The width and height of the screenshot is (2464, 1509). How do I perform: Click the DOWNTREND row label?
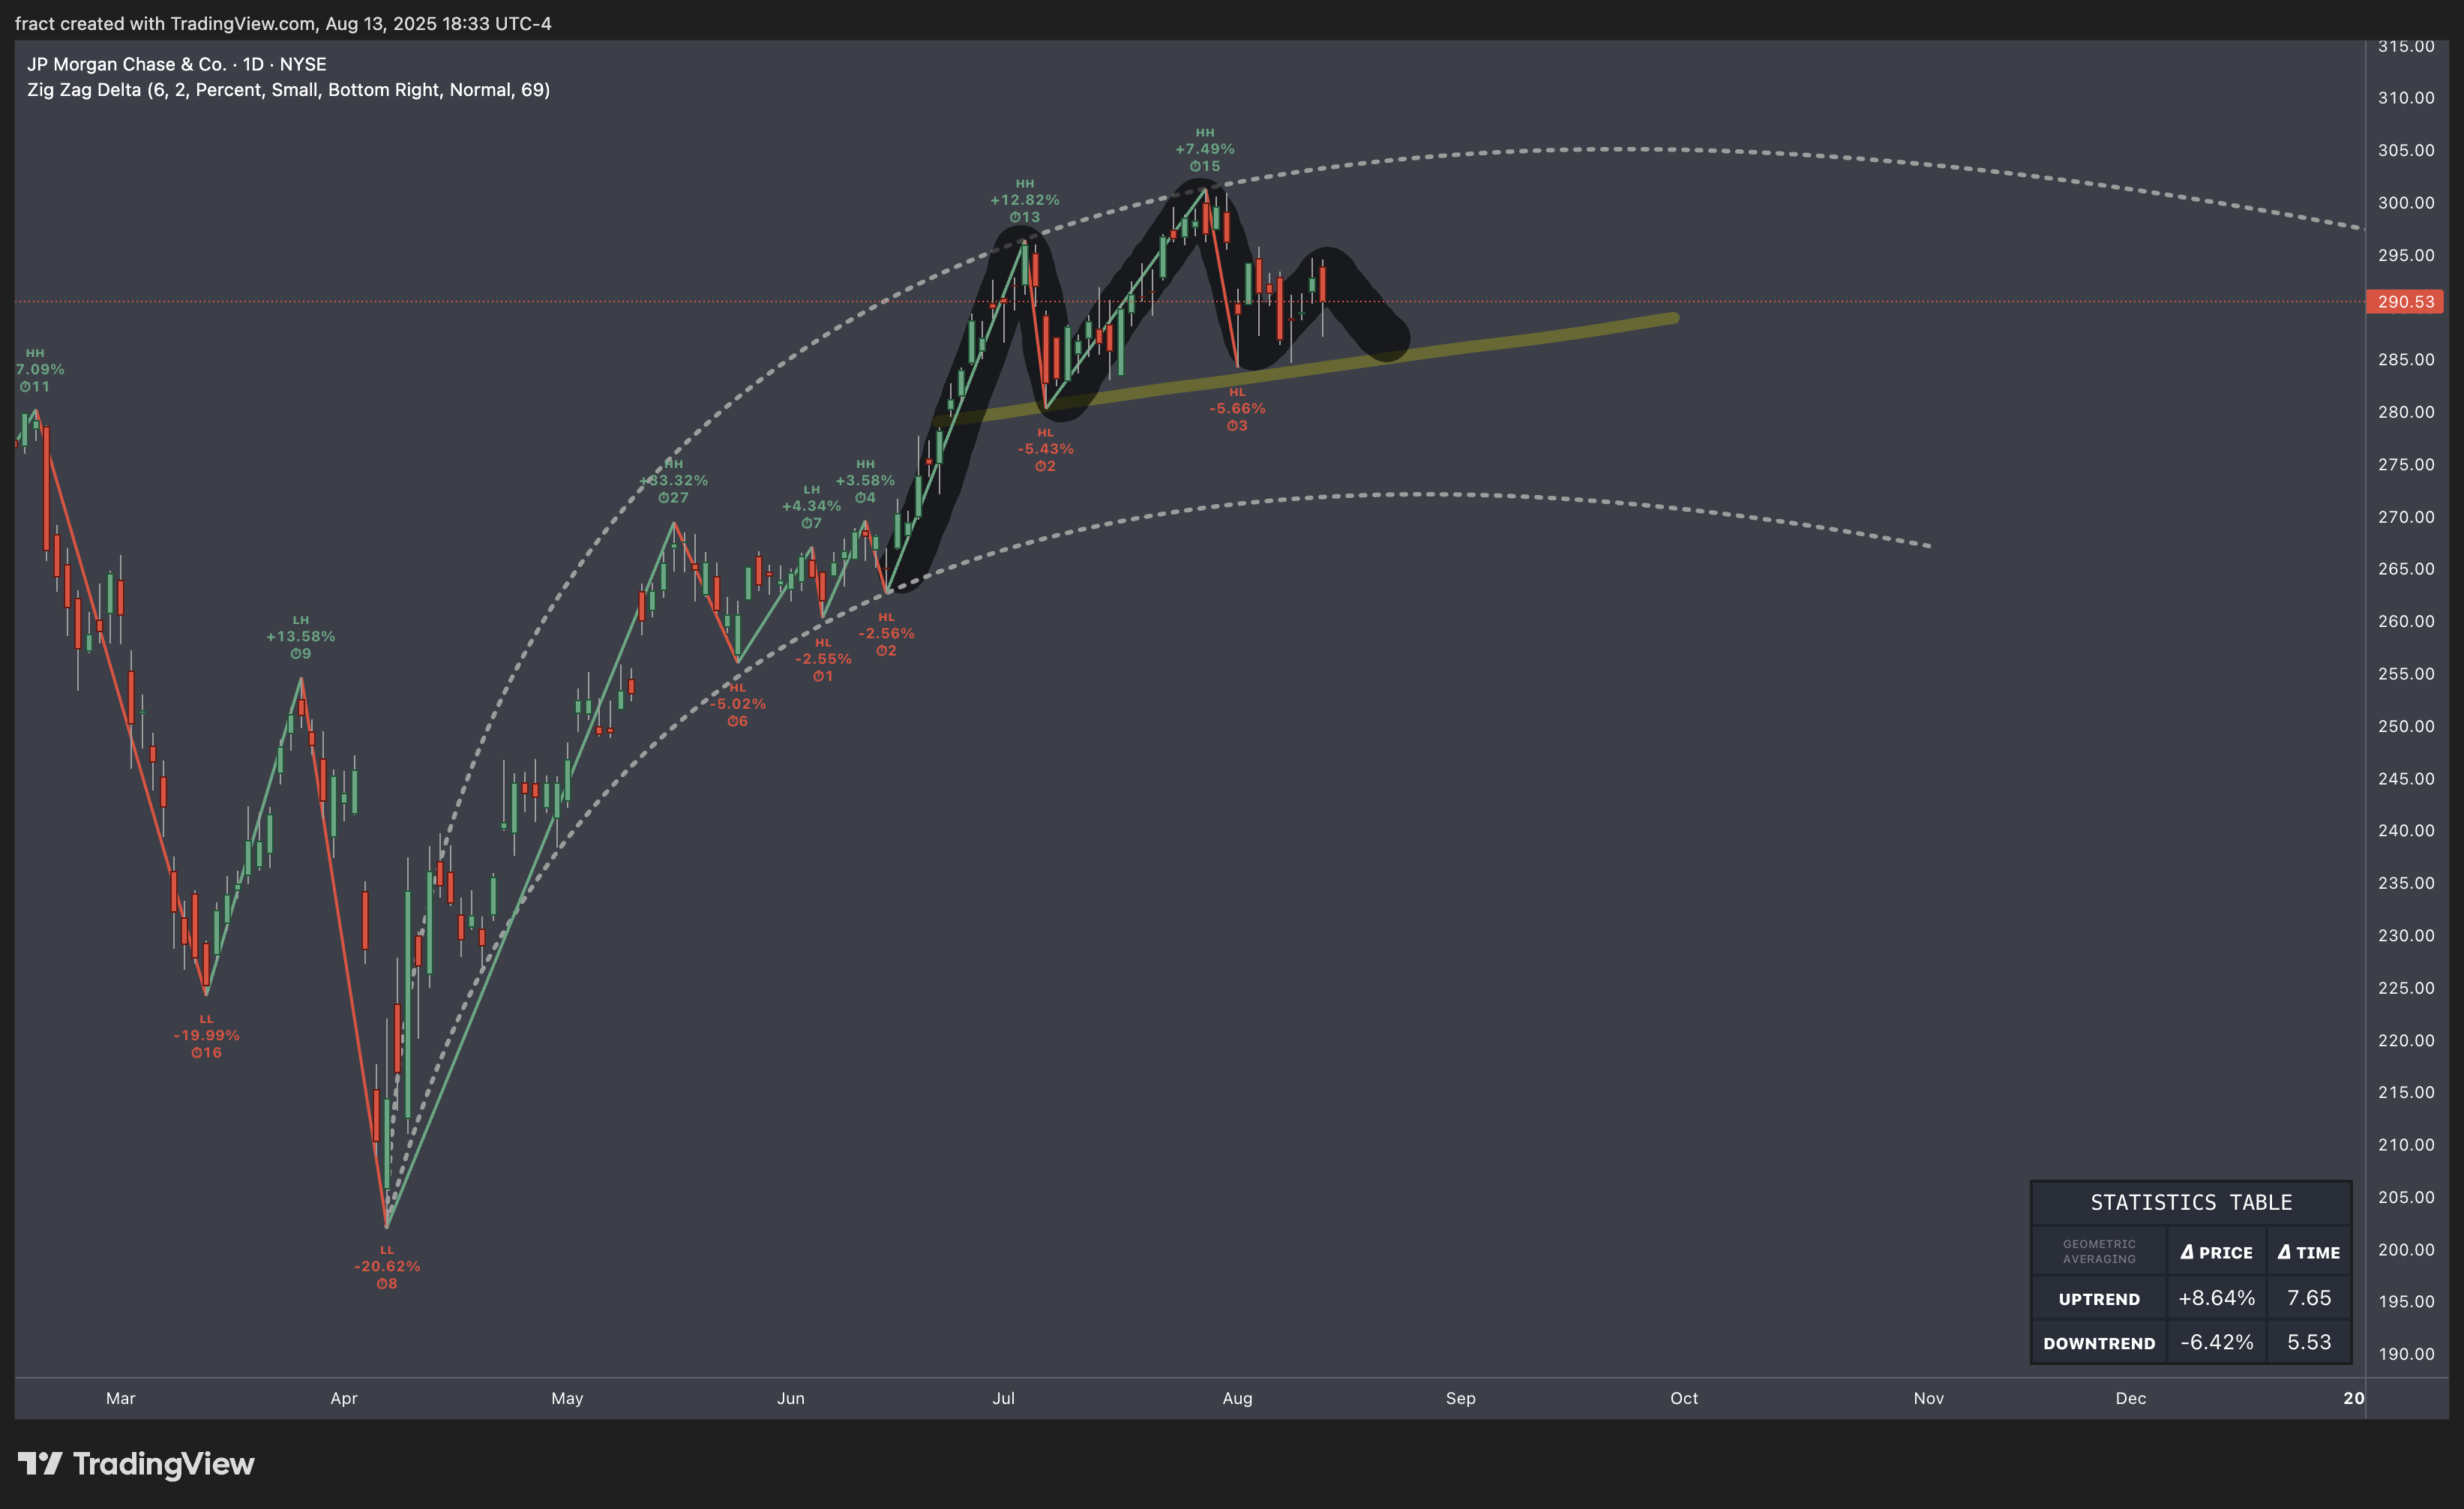[2099, 1343]
